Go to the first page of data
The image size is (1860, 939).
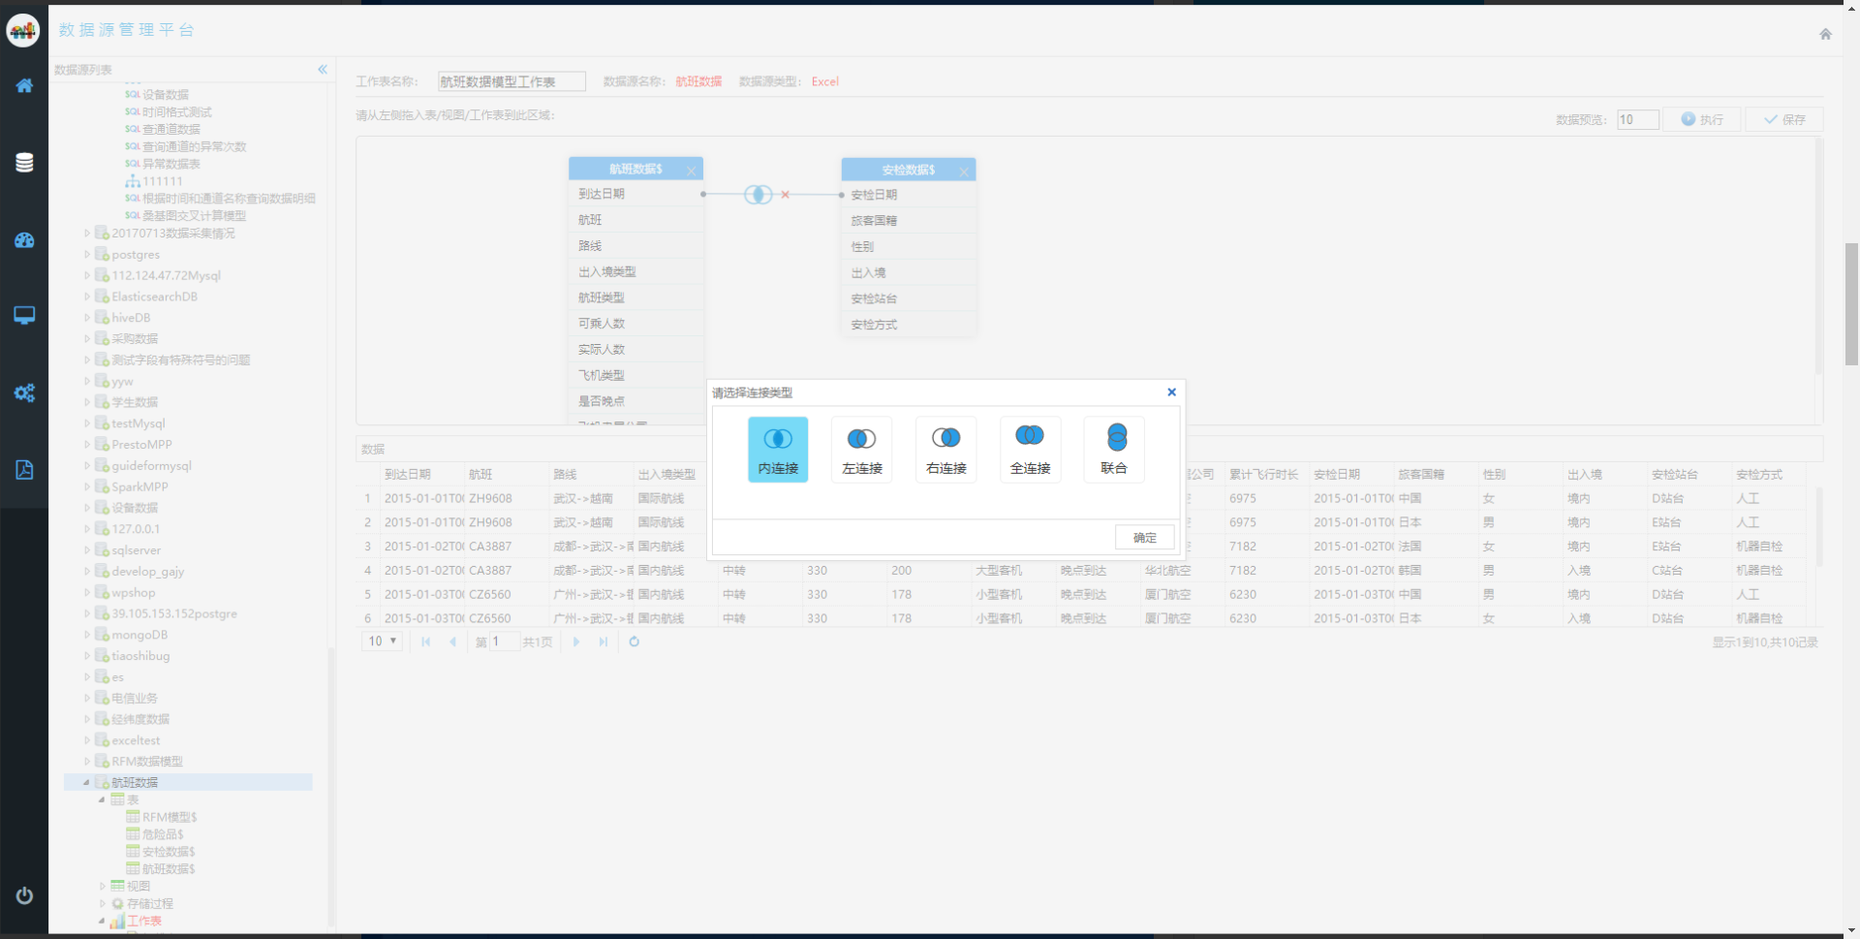point(426,642)
